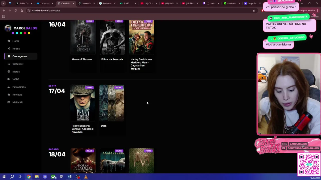Close the PixGG tab
321x180 pixels.
[x=136, y=3]
